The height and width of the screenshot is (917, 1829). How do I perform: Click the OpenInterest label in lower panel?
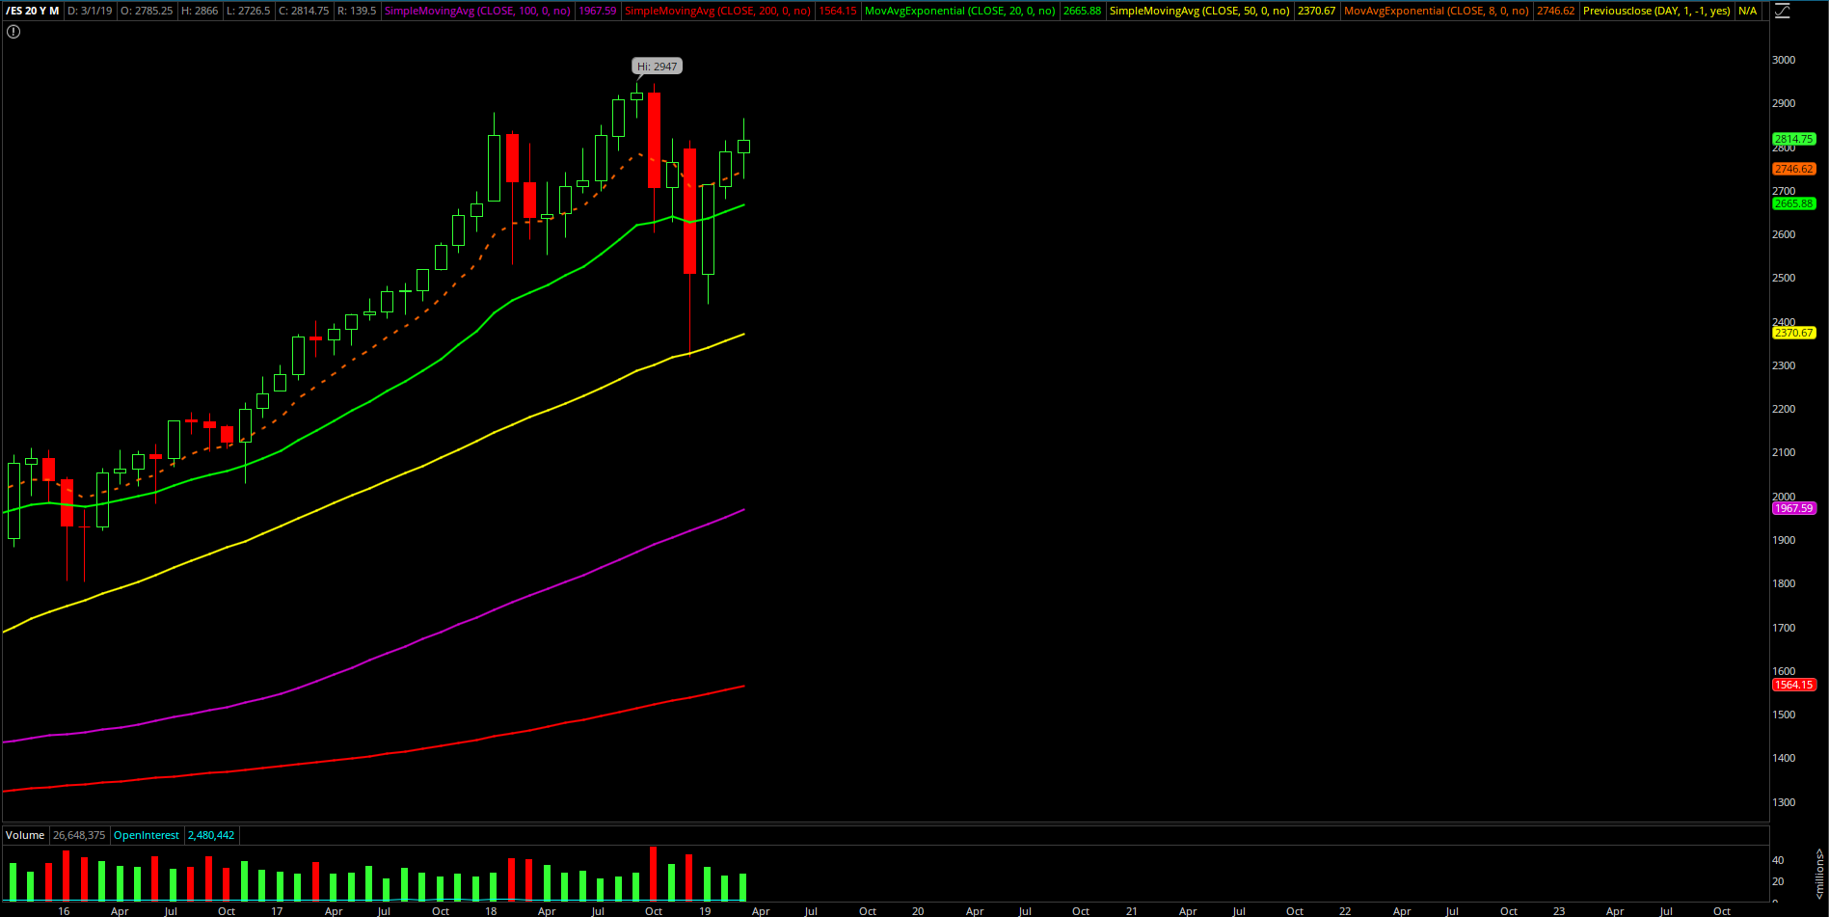147,835
